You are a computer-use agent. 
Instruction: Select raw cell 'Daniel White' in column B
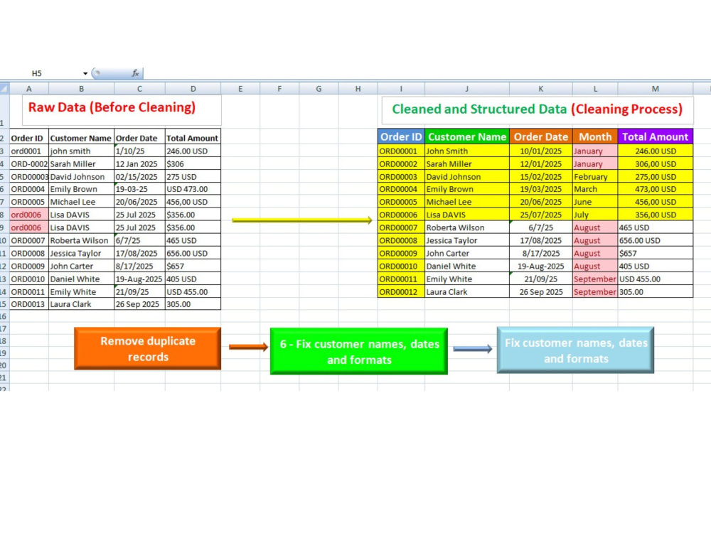(x=81, y=279)
